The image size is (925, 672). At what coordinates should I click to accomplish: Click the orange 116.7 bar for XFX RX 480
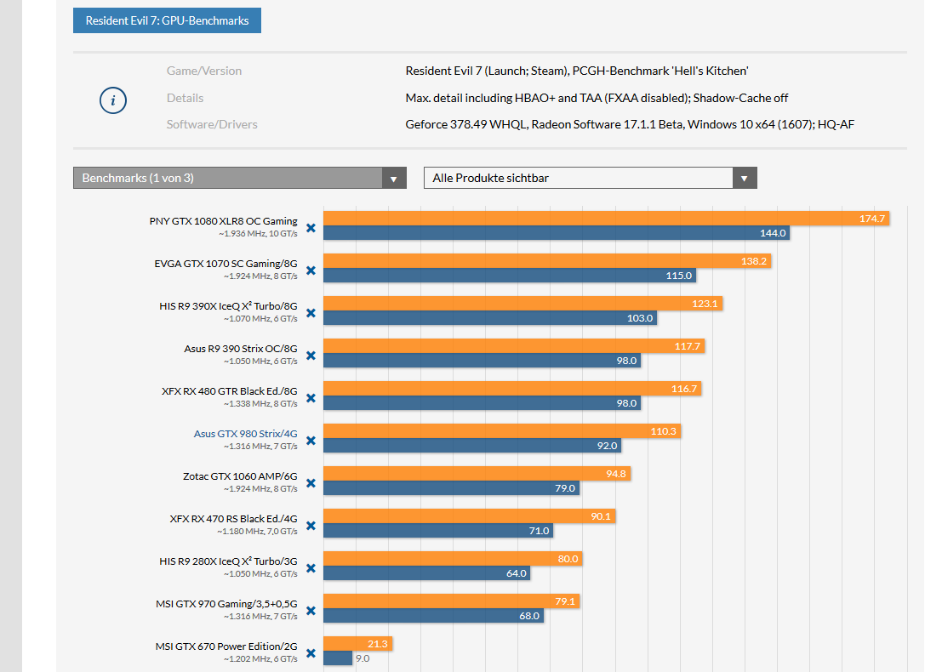(x=512, y=389)
